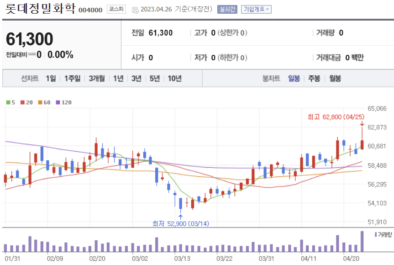Click the 65,066 price axis label
The width and height of the screenshot is (394, 265).
pos(377,108)
